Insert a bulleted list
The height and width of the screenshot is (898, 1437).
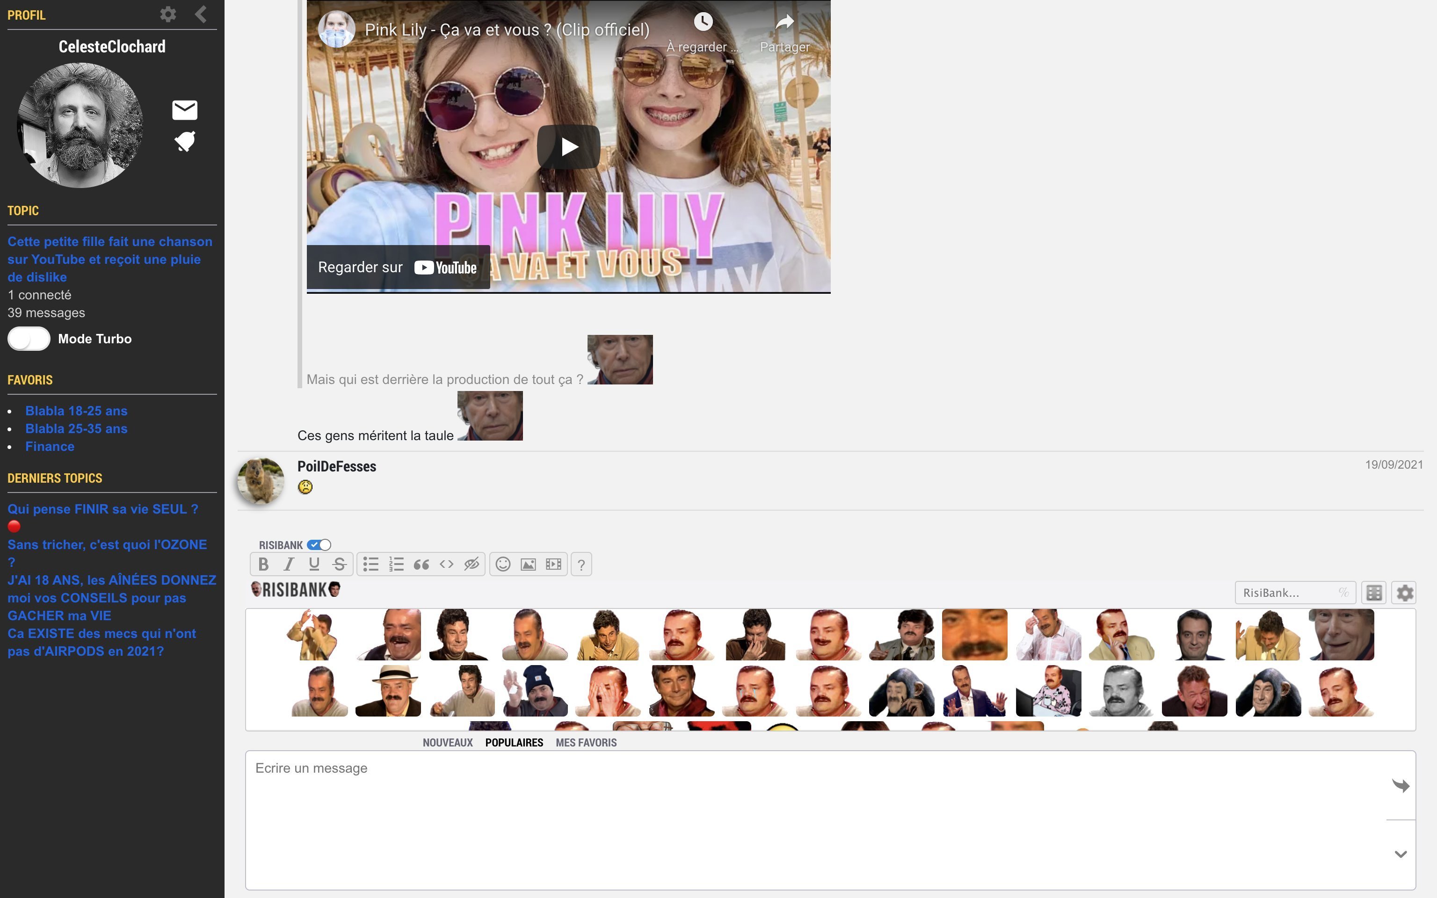371,564
